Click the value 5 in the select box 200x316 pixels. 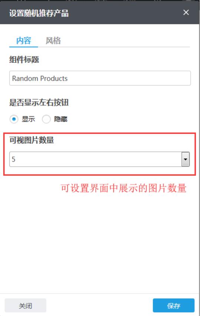pyautogui.click(x=13, y=159)
